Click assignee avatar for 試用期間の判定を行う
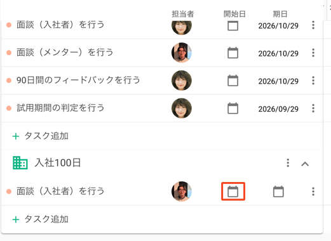The width and height of the screenshot is (331, 241). [182, 108]
